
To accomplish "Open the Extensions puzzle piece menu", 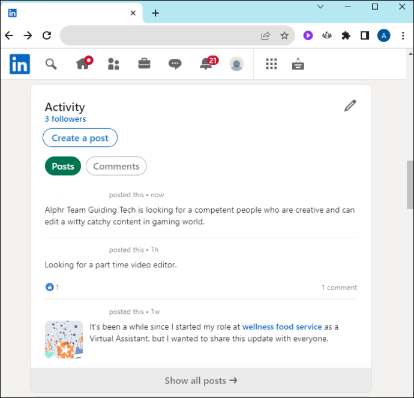I will (346, 35).
